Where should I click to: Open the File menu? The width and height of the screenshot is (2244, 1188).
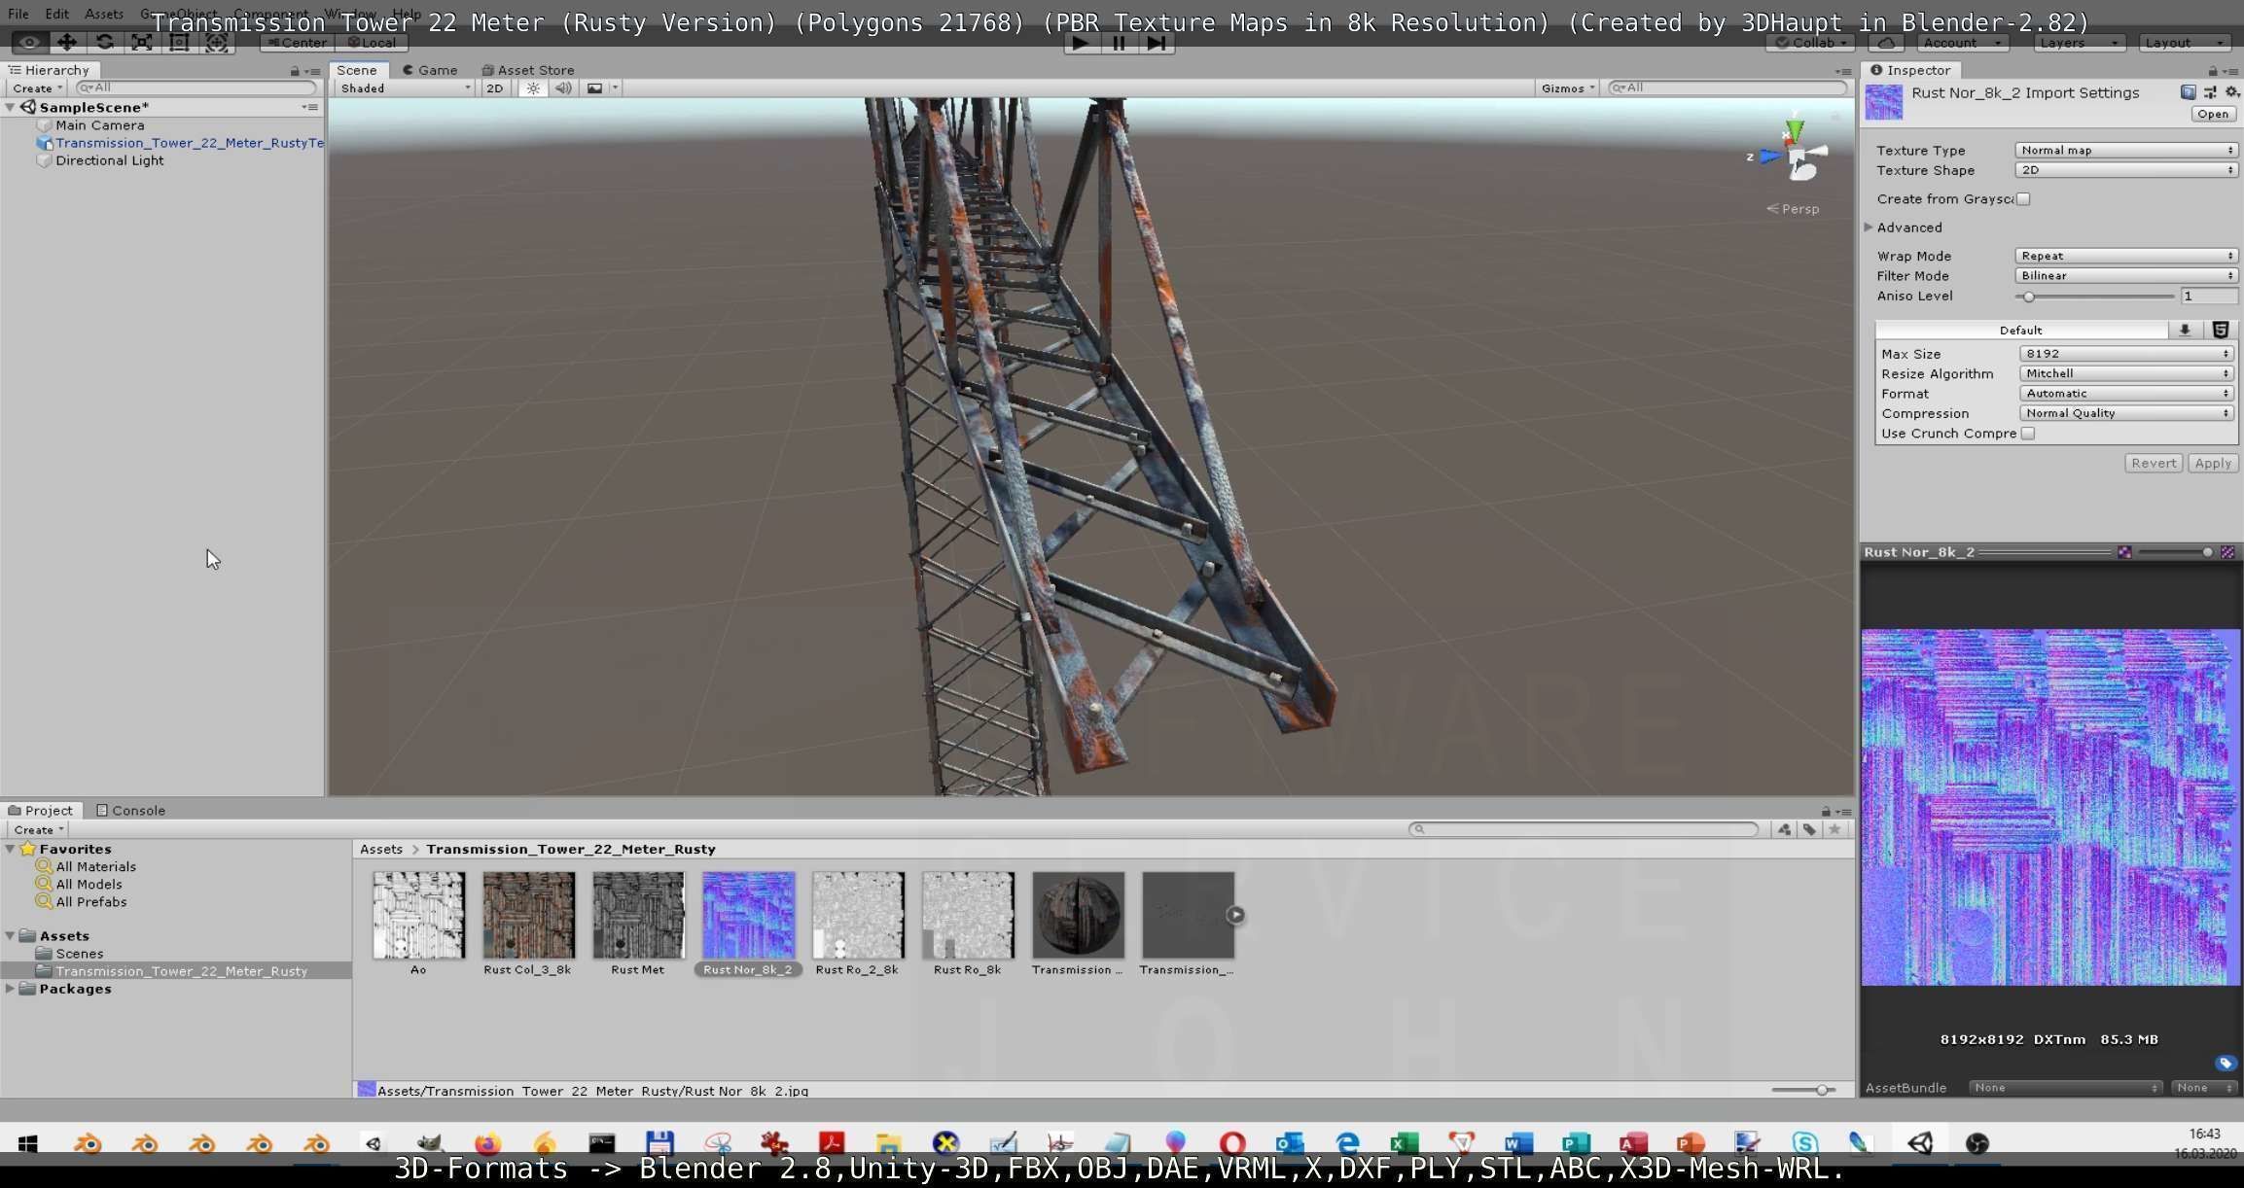(18, 15)
